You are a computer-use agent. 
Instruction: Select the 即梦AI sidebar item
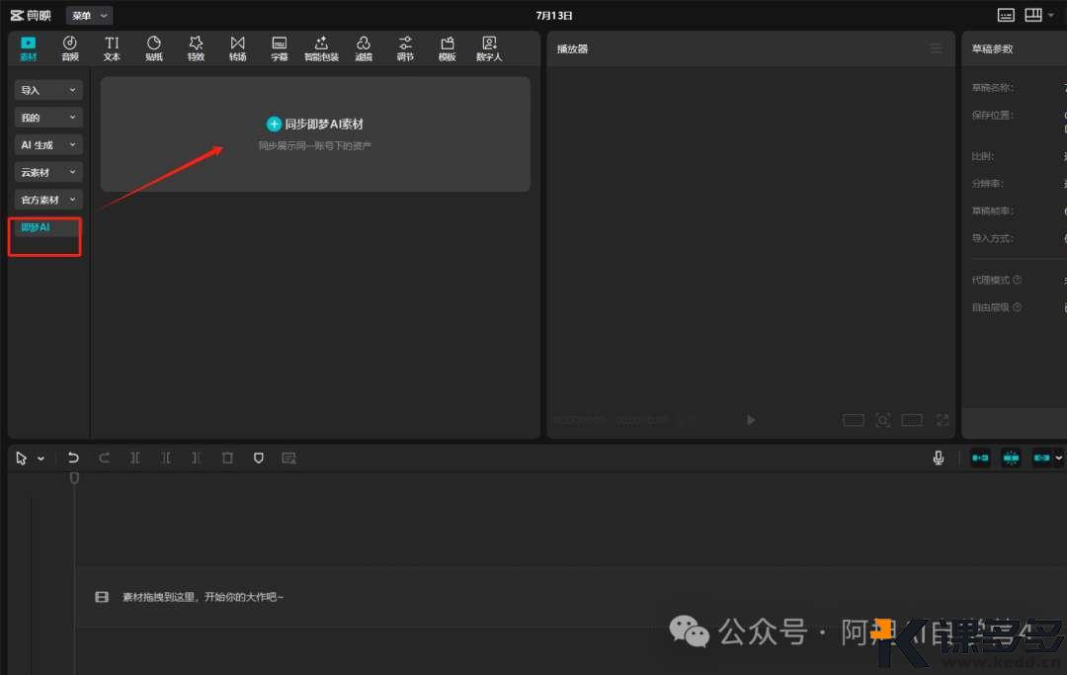coord(36,227)
